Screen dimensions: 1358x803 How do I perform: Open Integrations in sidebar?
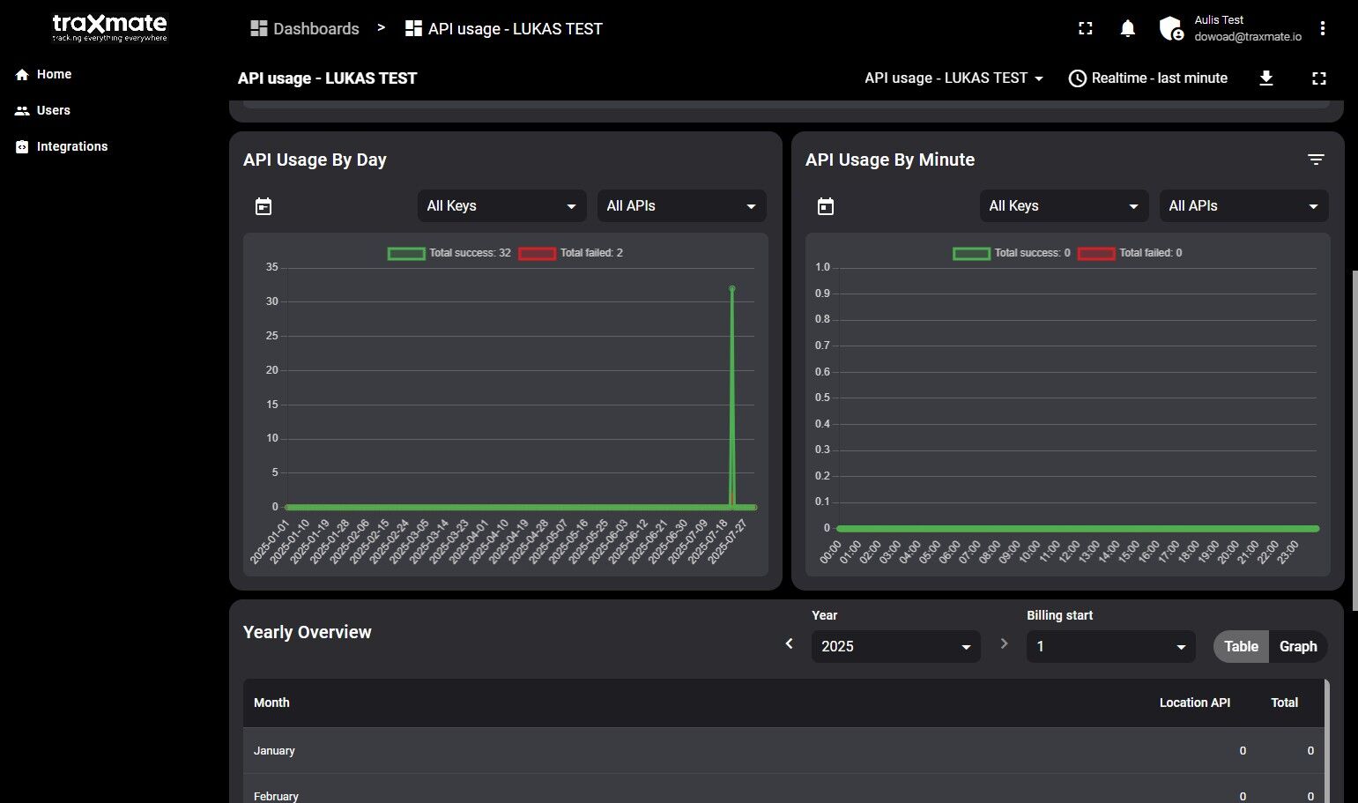[71, 146]
